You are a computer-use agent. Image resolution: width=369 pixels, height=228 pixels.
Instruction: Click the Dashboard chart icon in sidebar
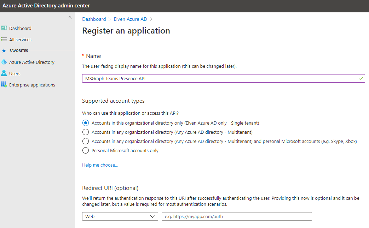[x=4, y=28]
